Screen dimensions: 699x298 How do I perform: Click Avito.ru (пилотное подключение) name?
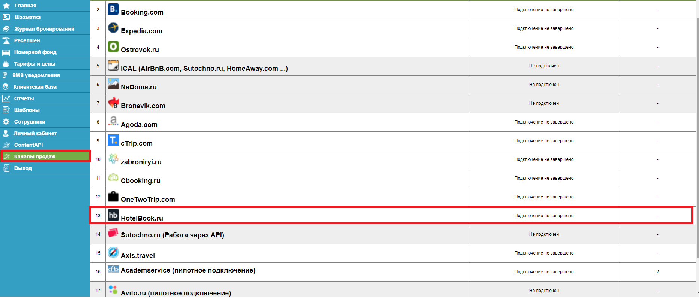coord(176,293)
